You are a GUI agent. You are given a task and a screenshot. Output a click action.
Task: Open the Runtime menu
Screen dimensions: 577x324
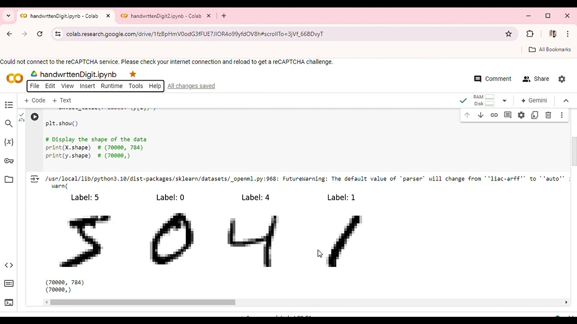[112, 86]
